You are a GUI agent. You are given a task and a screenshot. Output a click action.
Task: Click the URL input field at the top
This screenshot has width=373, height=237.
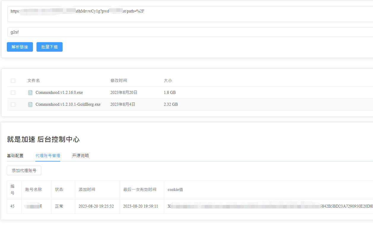click(x=119, y=11)
